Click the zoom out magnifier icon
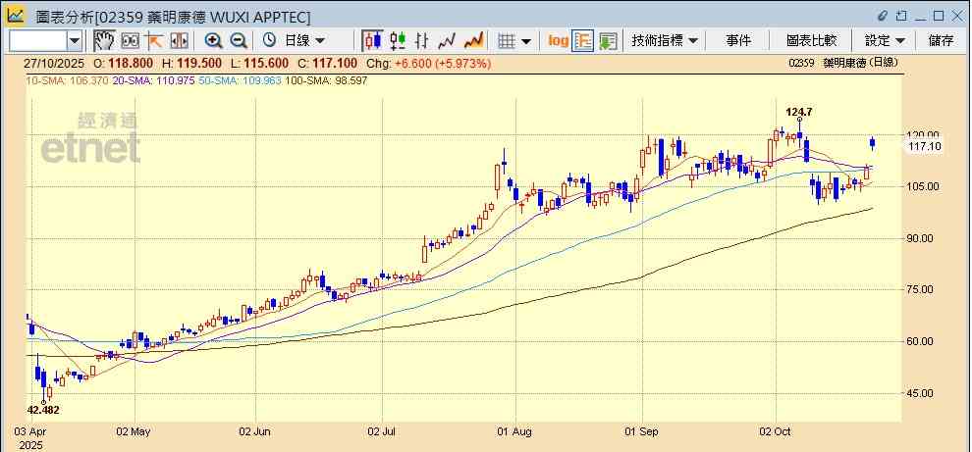Screen dimensions: 972x452 point(238,40)
